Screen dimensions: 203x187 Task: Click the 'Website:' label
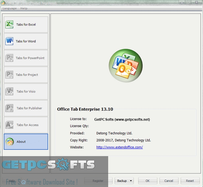point(77,147)
